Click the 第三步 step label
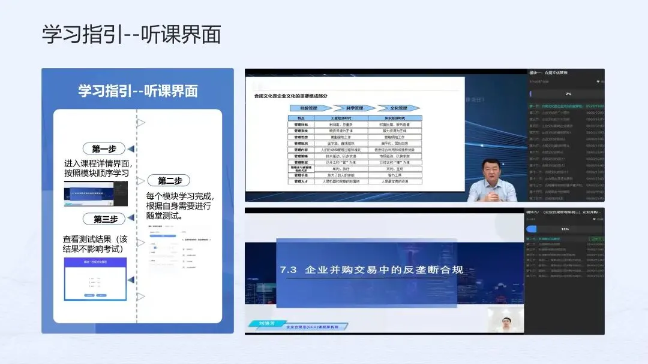Screen dimensions: 648x364 104,219
